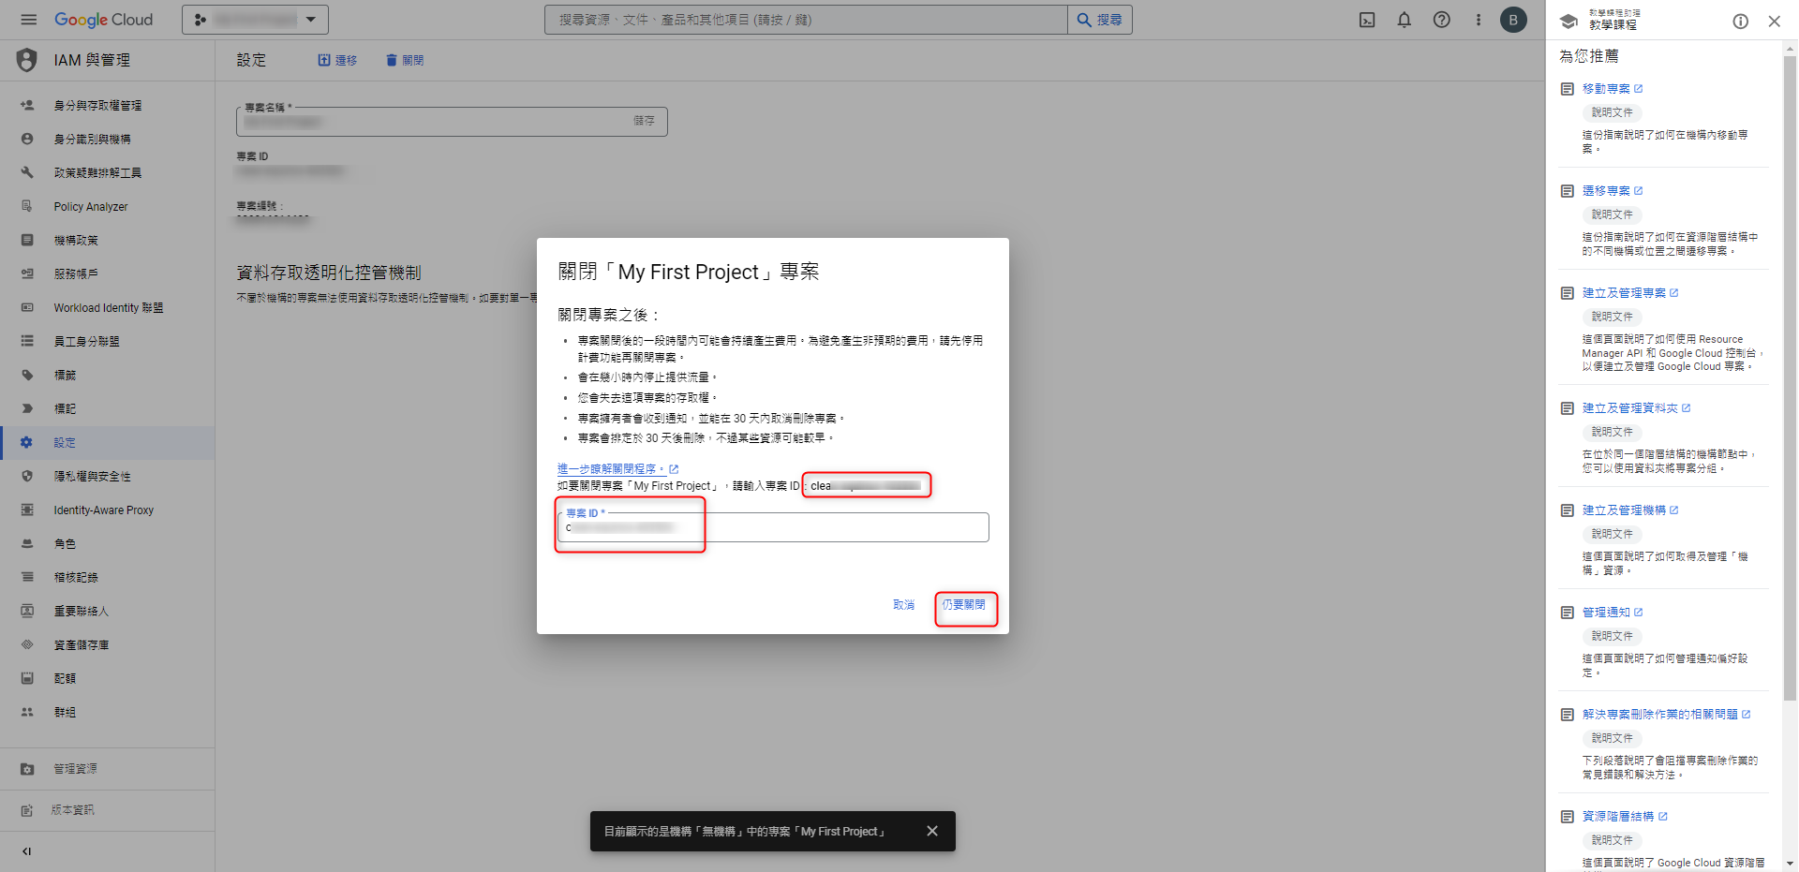This screenshot has height=872, width=1799.
Task: Open the project selector dropdown
Action: coord(255,20)
